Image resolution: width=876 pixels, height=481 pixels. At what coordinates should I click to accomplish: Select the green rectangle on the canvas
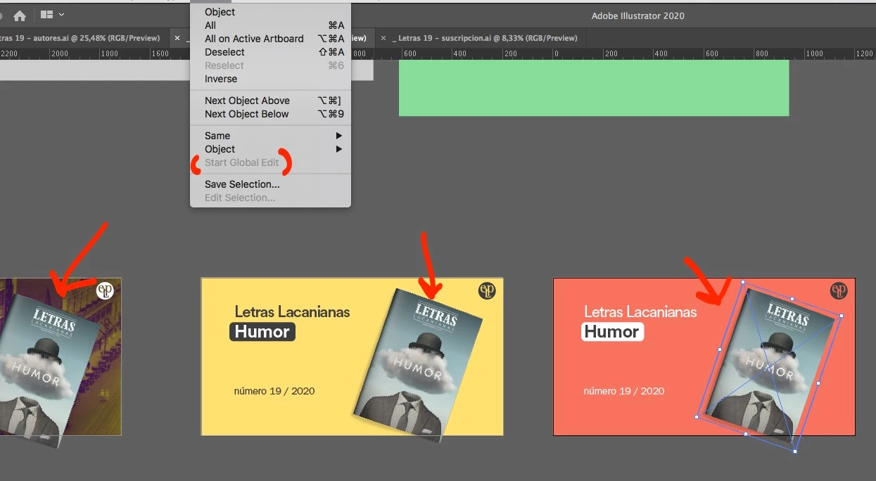(594, 88)
